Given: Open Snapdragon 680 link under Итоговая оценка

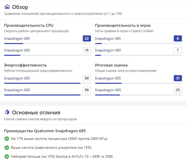Looking at the screenshot, I should coord(108,90).
